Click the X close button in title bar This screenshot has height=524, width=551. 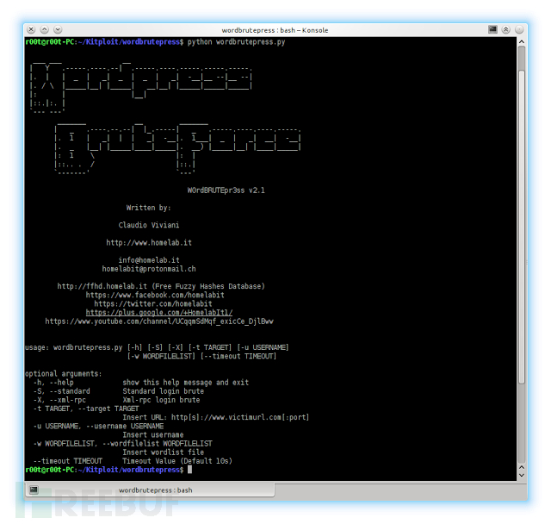click(31, 29)
